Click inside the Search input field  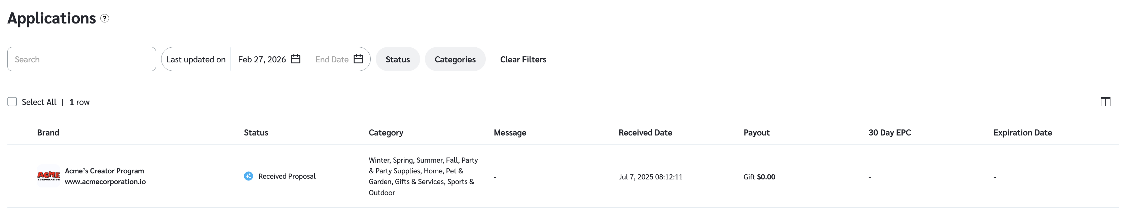coord(81,59)
